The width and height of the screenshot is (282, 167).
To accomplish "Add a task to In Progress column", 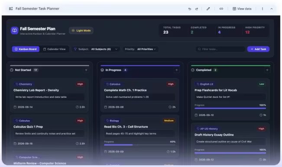I will tap(177, 70).
